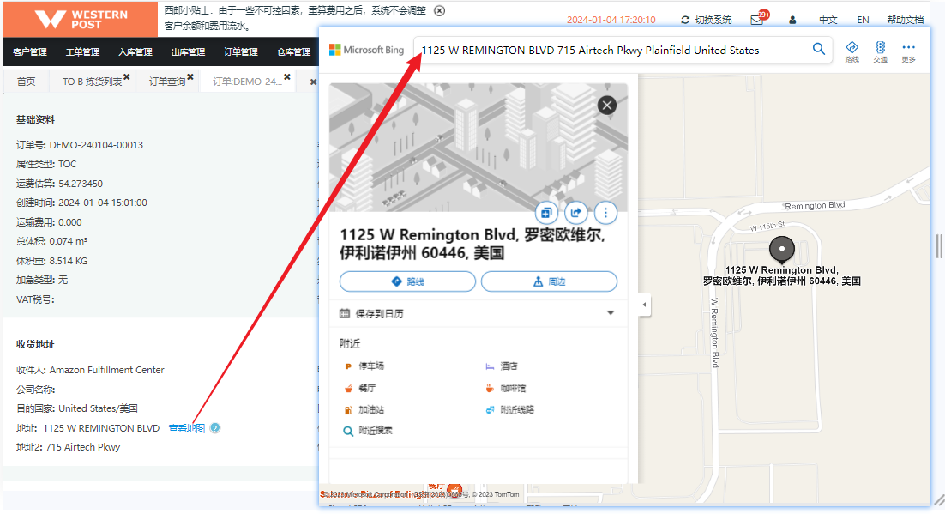Click the map pin at 1125 W Remington Blvd
Screen dimensions: 945x514
pyautogui.click(x=782, y=251)
